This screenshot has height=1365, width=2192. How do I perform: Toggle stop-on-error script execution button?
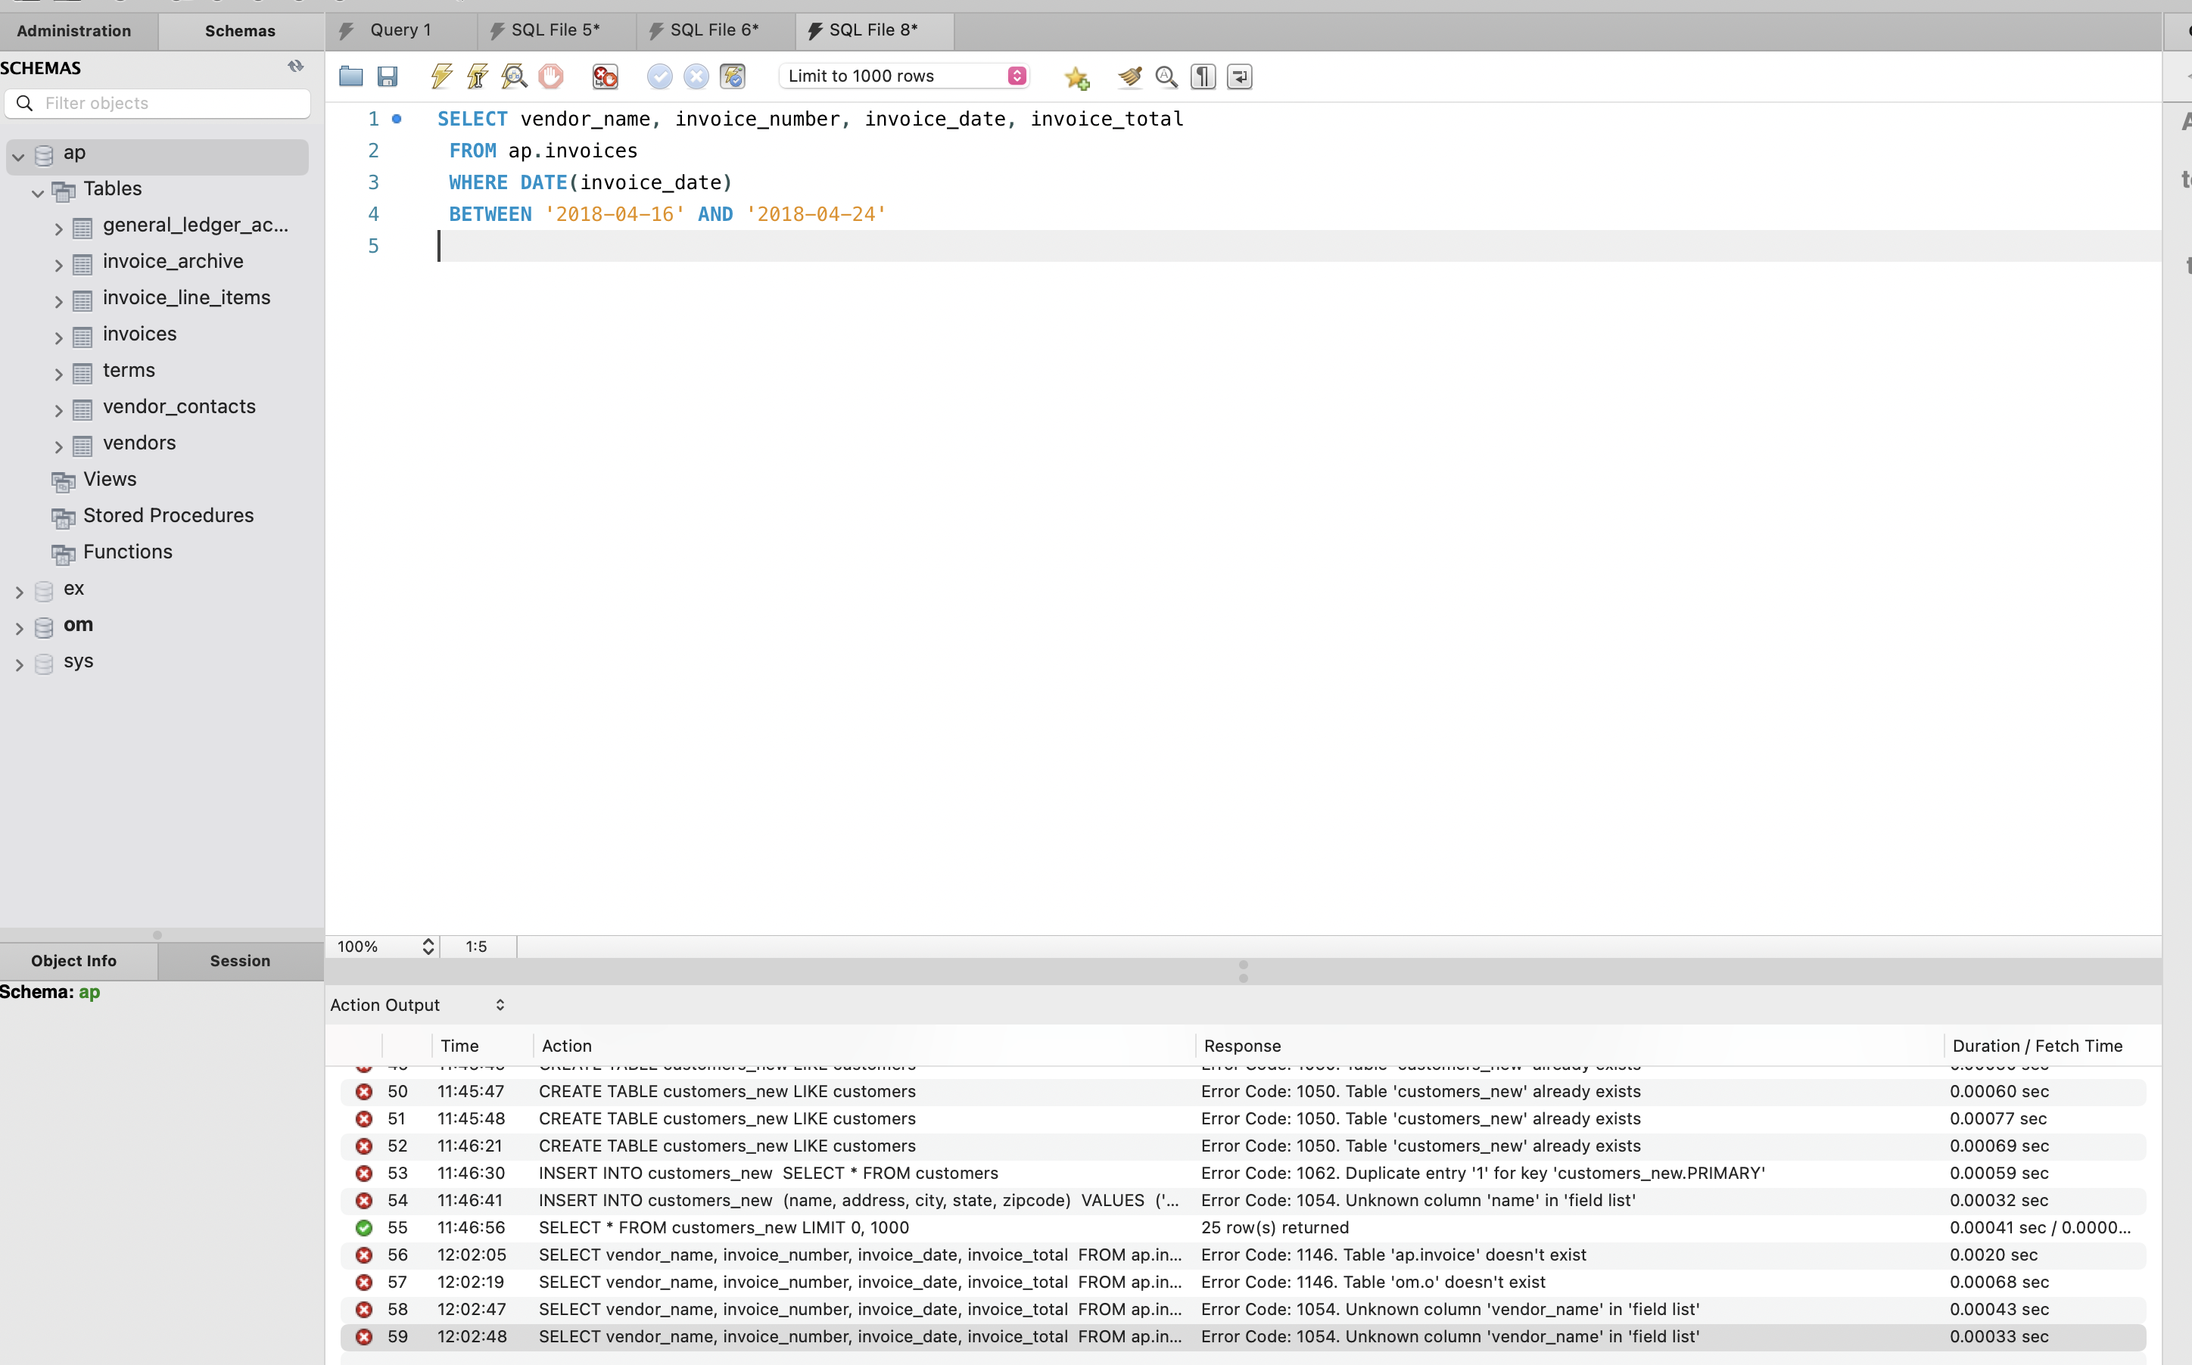point(605,76)
